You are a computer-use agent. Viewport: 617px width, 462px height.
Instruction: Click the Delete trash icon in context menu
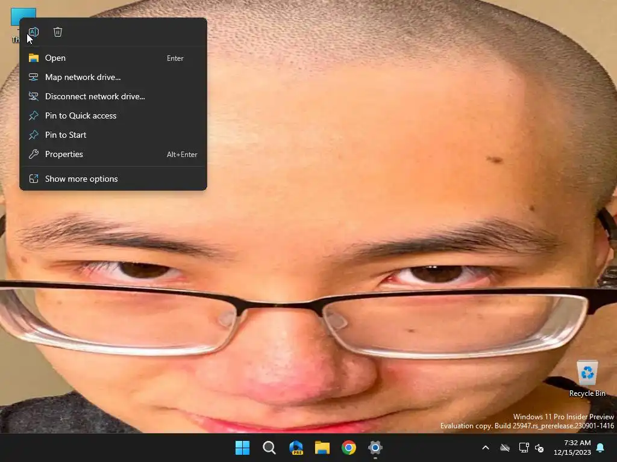(58, 32)
